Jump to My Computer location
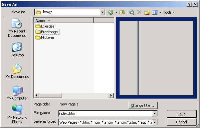The width and height of the screenshot is (200, 128). (17, 93)
